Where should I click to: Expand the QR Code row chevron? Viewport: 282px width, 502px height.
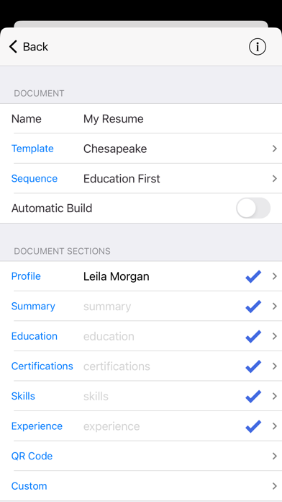coord(275,457)
